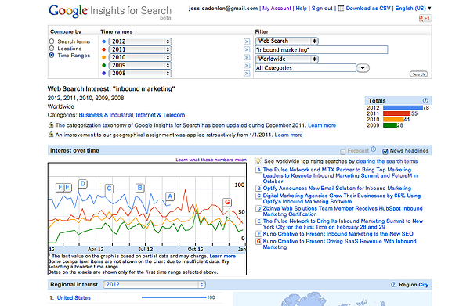Click the inbound marketing search term field
Screen dimensions: 470x306
[321, 50]
